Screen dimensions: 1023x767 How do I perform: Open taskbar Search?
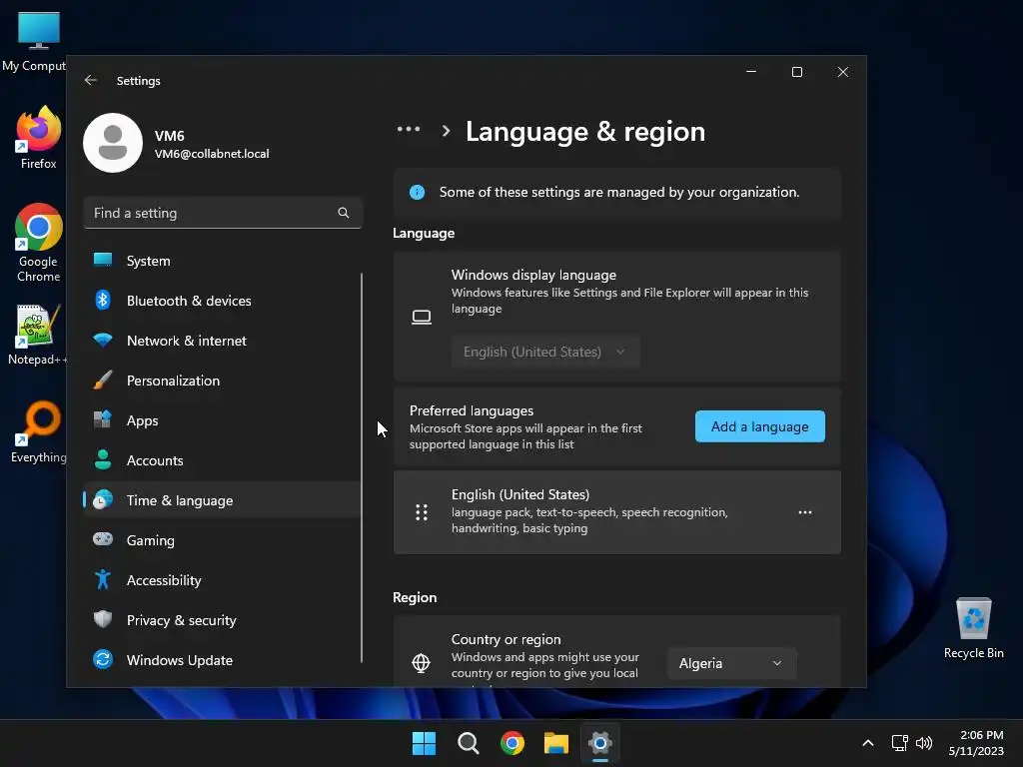click(x=469, y=743)
